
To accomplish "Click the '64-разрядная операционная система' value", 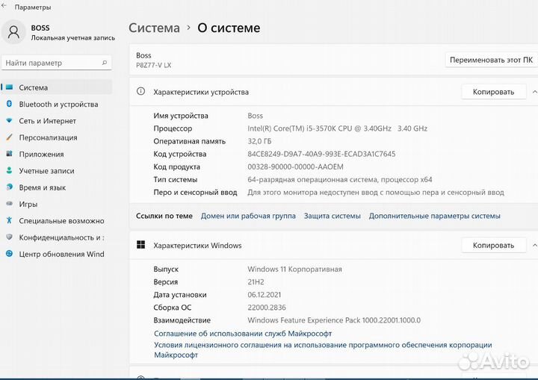I will click(x=340, y=180).
